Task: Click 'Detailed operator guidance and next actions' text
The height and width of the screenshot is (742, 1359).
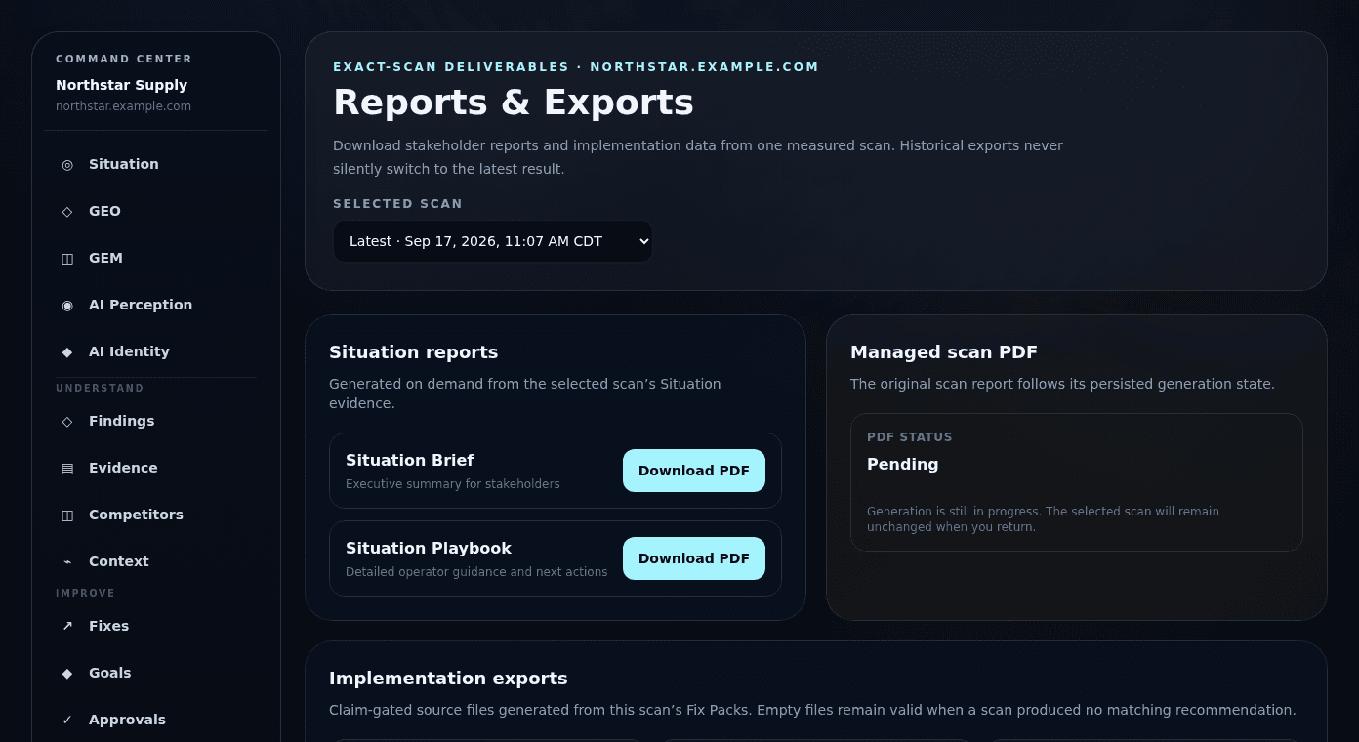Action: tap(476, 572)
